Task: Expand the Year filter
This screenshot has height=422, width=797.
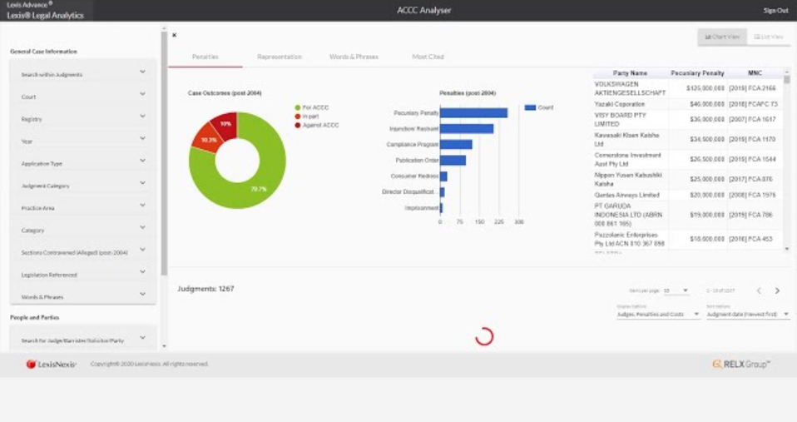Action: click(83, 141)
